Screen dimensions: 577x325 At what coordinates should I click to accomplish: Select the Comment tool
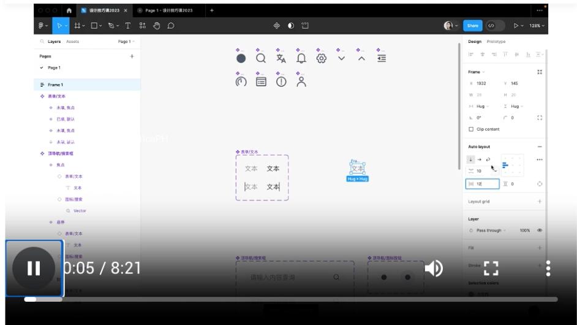[171, 25]
